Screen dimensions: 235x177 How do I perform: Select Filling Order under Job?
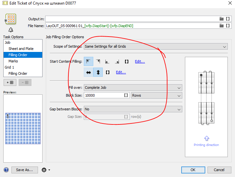tap(23, 55)
